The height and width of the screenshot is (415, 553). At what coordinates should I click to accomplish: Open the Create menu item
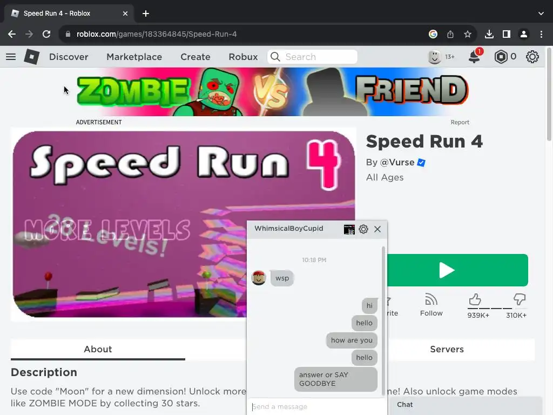[195, 57]
